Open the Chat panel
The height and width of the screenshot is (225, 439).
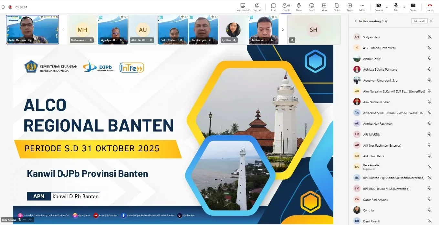tap(273, 5)
